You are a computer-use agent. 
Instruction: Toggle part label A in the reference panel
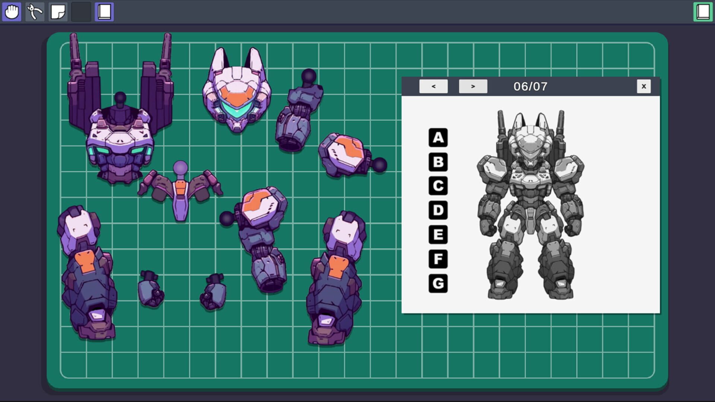(x=438, y=137)
